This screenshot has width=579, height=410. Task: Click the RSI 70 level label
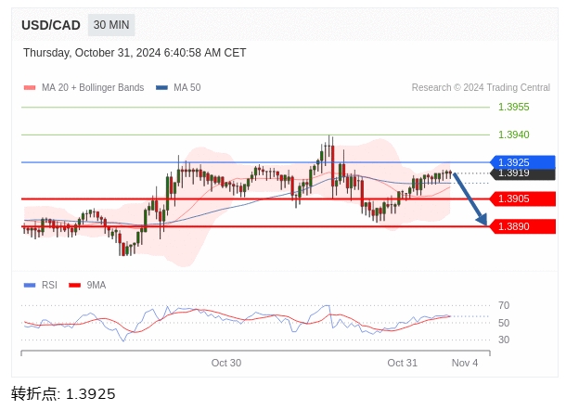(504, 305)
